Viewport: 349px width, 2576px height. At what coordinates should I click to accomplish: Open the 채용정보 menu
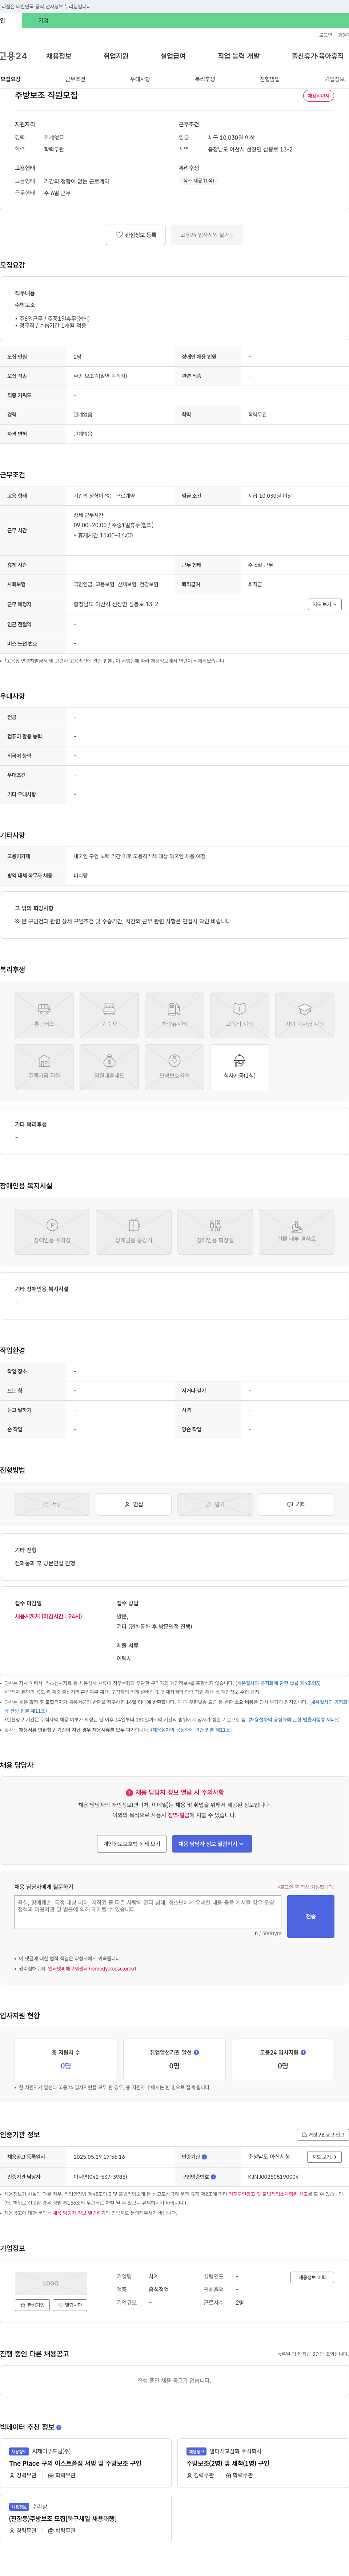click(x=59, y=56)
